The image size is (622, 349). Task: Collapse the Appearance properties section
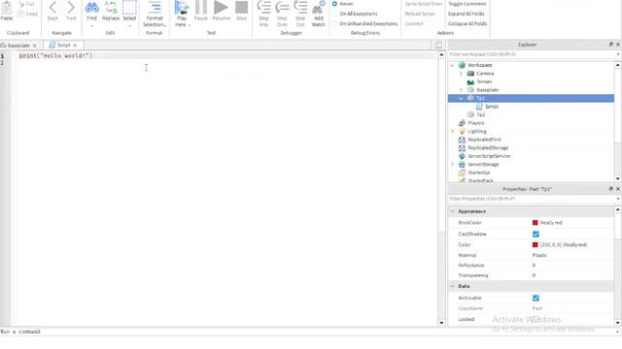[452, 211]
